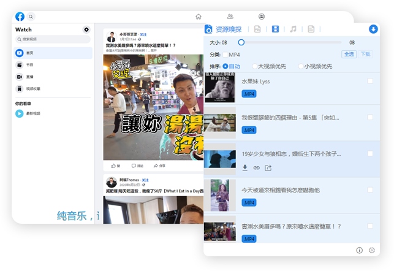Like the 小哥哥艾理 post
This screenshot has width=394, height=271.
tap(116, 166)
